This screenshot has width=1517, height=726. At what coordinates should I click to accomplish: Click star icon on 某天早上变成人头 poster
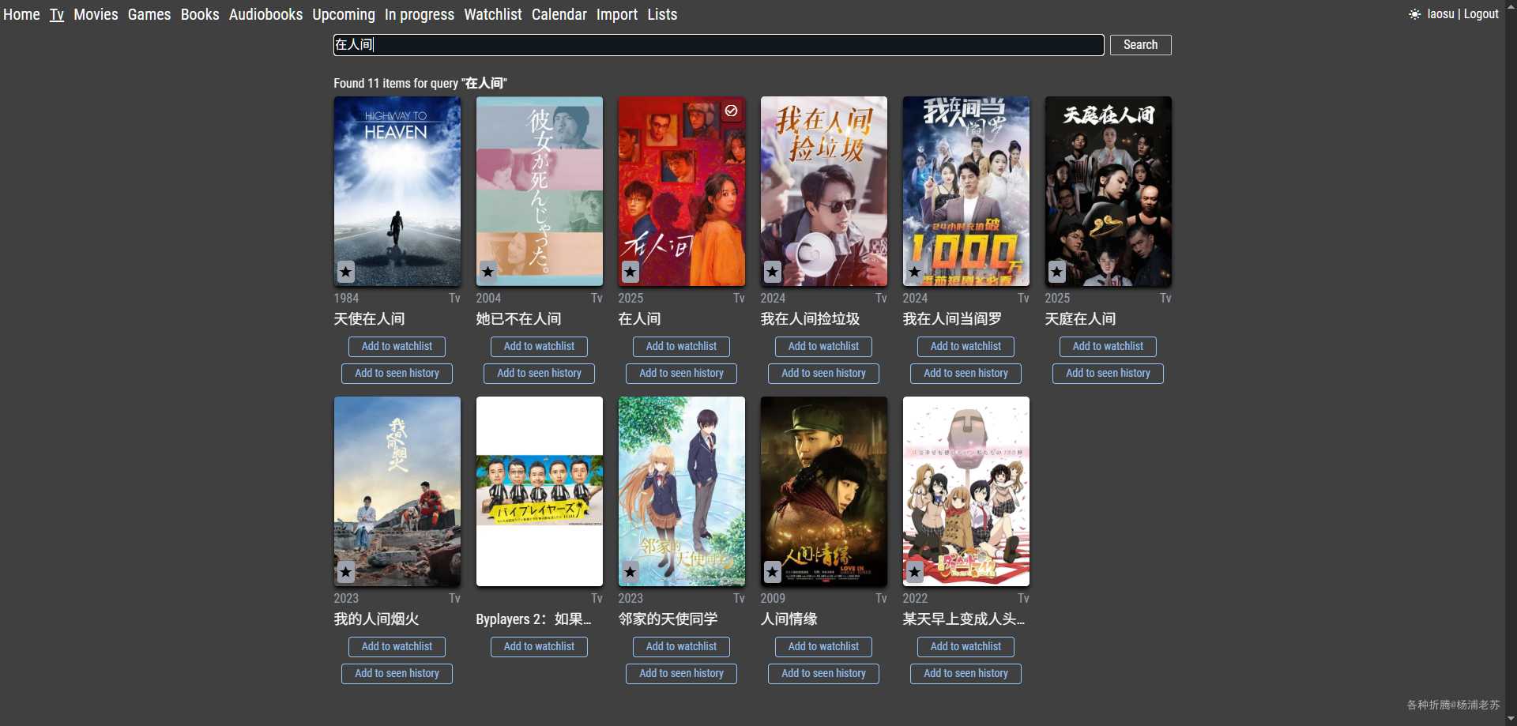pos(914,572)
